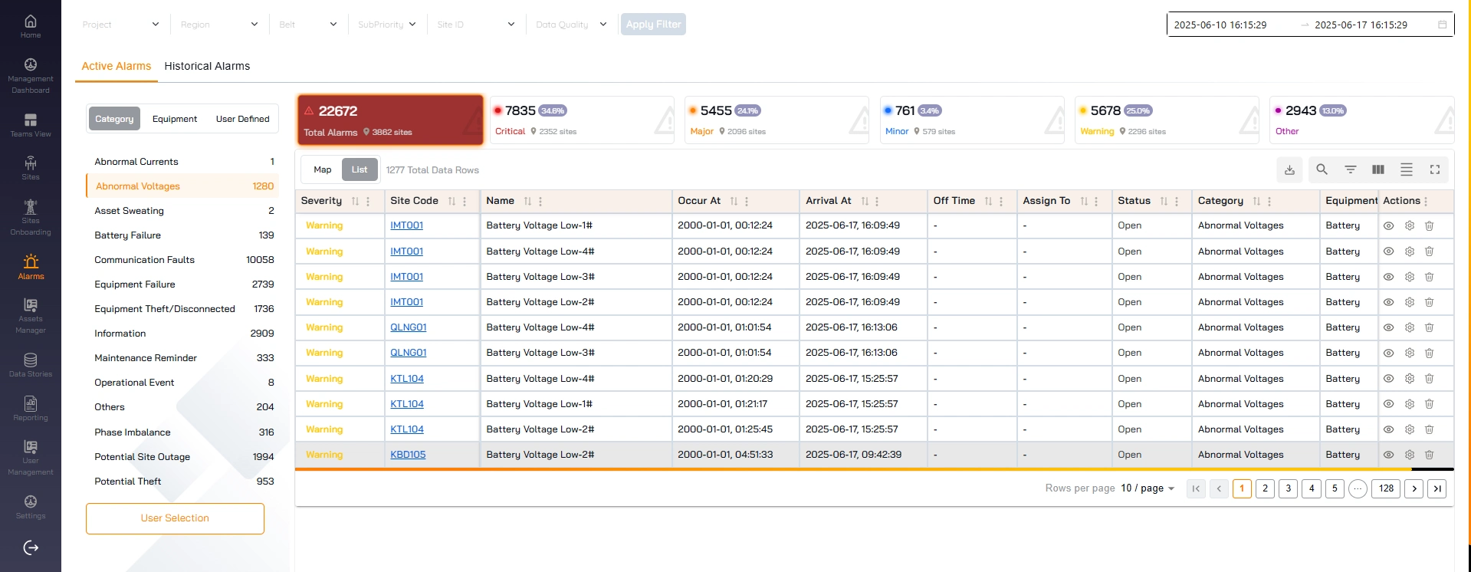Expand the Site ID filter dropdown
1471x572 pixels.
[476, 25]
